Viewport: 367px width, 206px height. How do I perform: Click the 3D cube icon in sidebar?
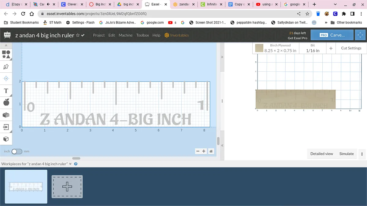(6, 139)
